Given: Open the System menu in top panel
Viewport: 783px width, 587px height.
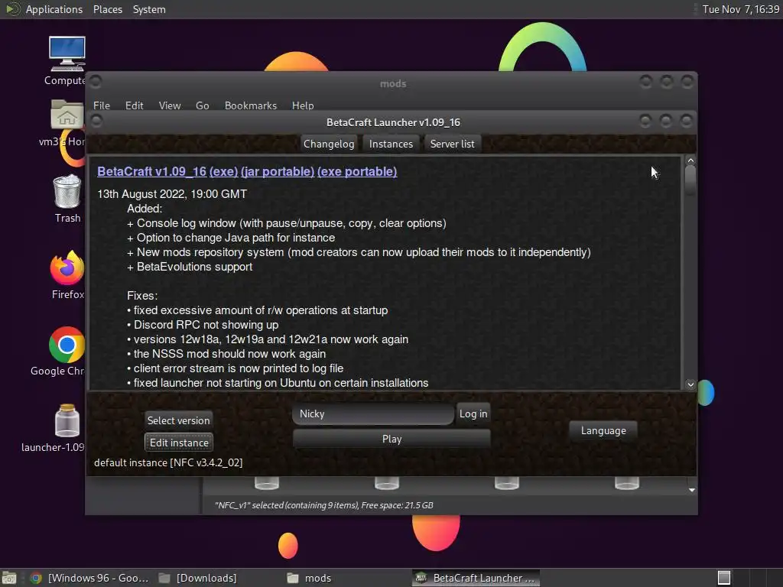Looking at the screenshot, I should [x=149, y=9].
